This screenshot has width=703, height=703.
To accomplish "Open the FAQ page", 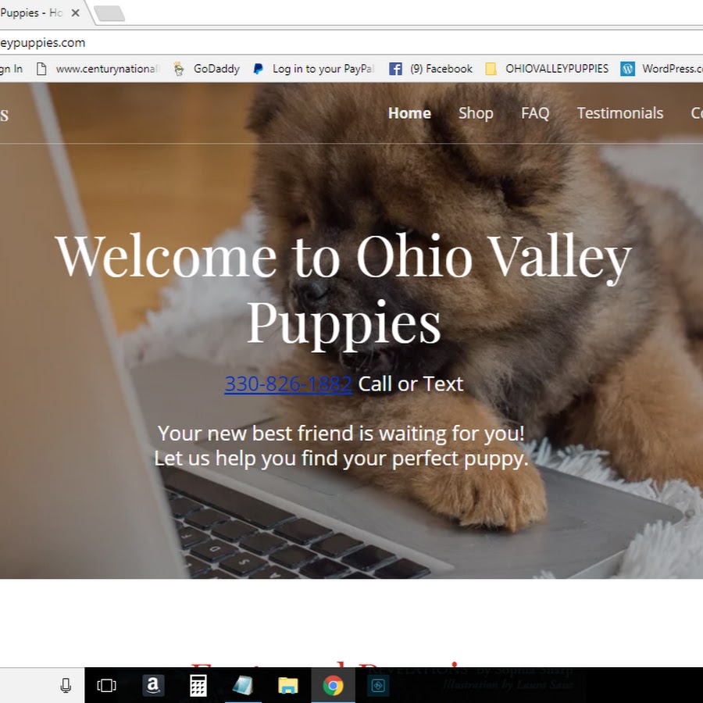I will pyautogui.click(x=535, y=113).
